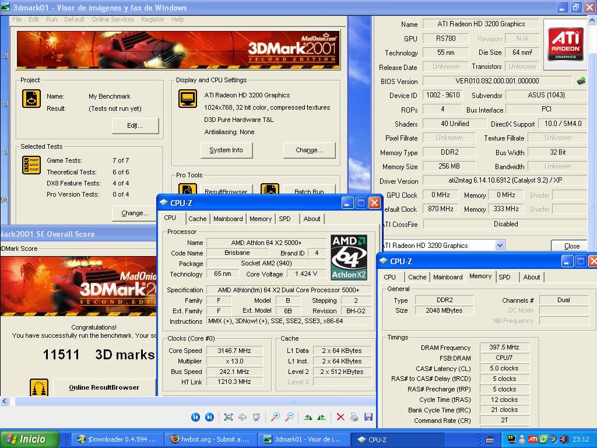Click the Zoom In magnifier icon
The width and height of the screenshot is (597, 448).
point(275,417)
